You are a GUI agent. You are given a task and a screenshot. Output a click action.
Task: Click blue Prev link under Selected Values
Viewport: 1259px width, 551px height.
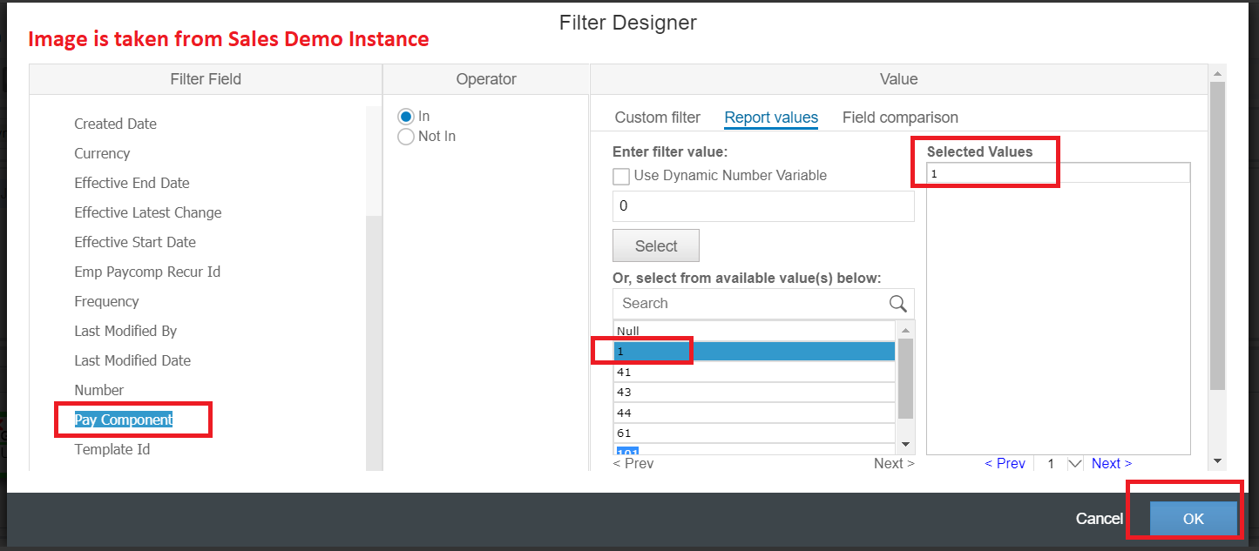click(1005, 463)
